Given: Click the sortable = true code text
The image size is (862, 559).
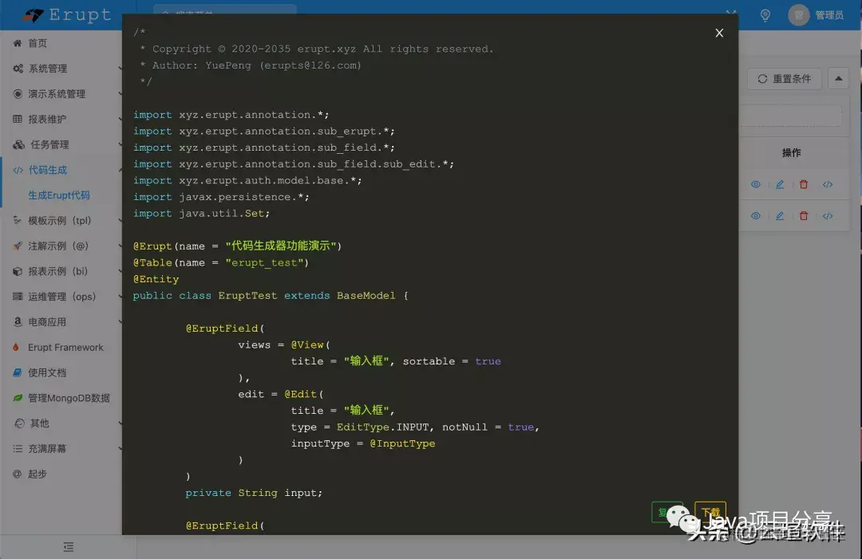Looking at the screenshot, I should pyautogui.click(x=452, y=361).
